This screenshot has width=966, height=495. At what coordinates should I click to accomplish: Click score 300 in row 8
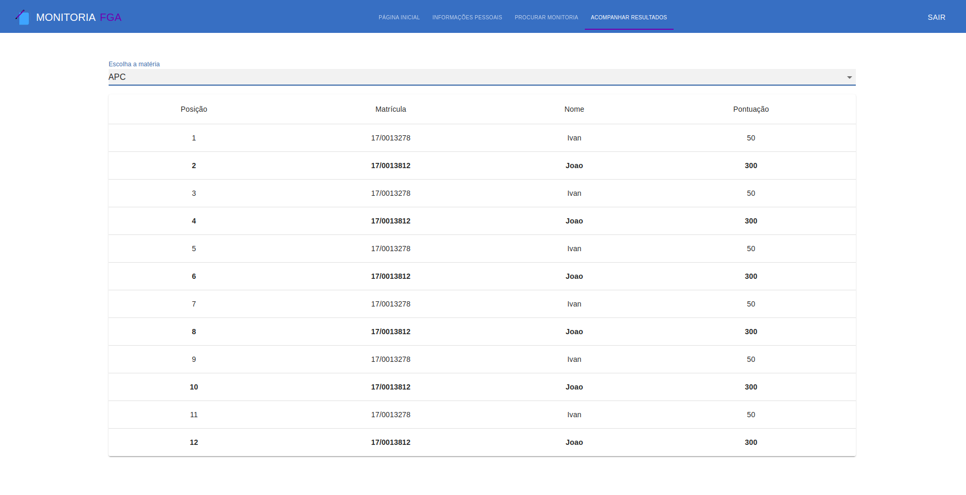[x=751, y=332]
